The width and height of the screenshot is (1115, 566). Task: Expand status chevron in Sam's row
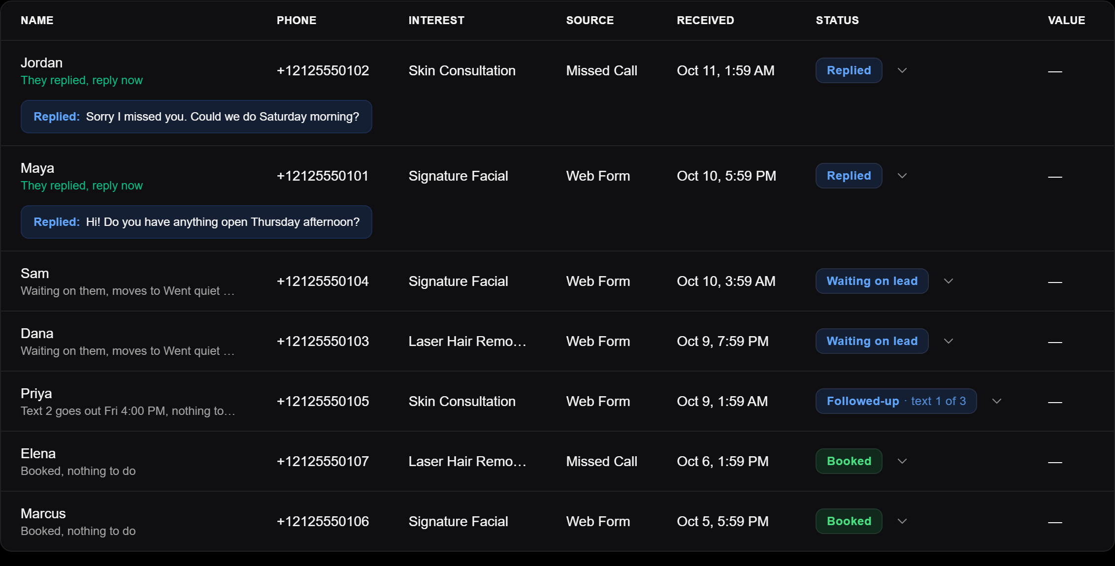click(x=948, y=281)
